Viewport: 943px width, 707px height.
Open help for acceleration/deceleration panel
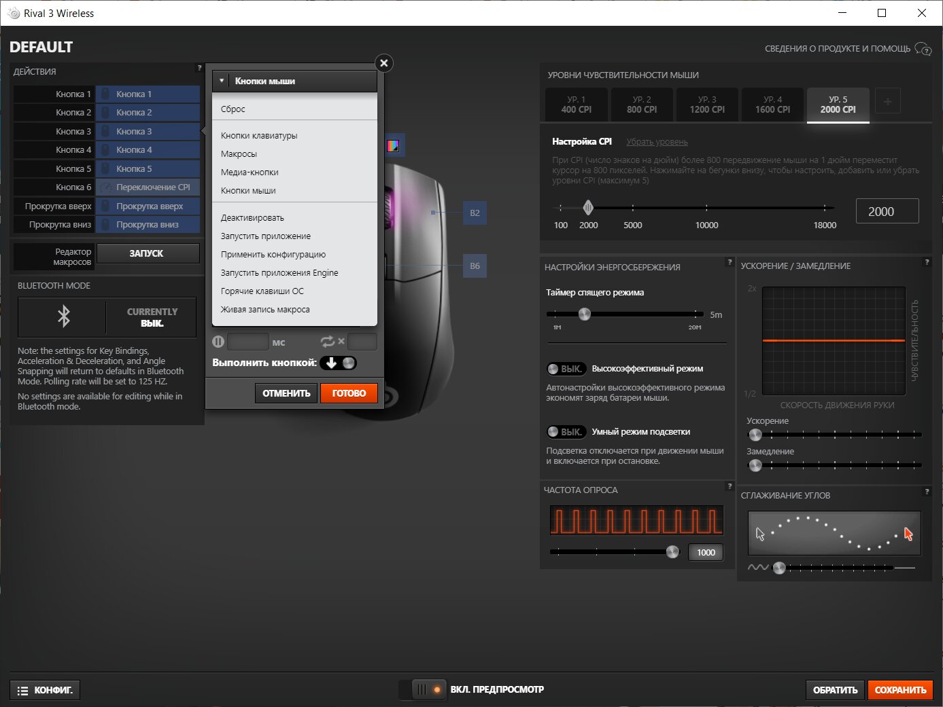tap(927, 261)
